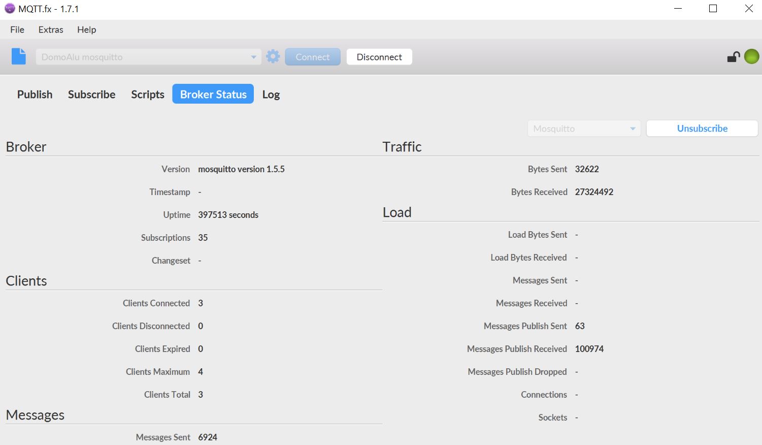
Task: Click the Bytes Received value 27324492
Action: click(594, 192)
